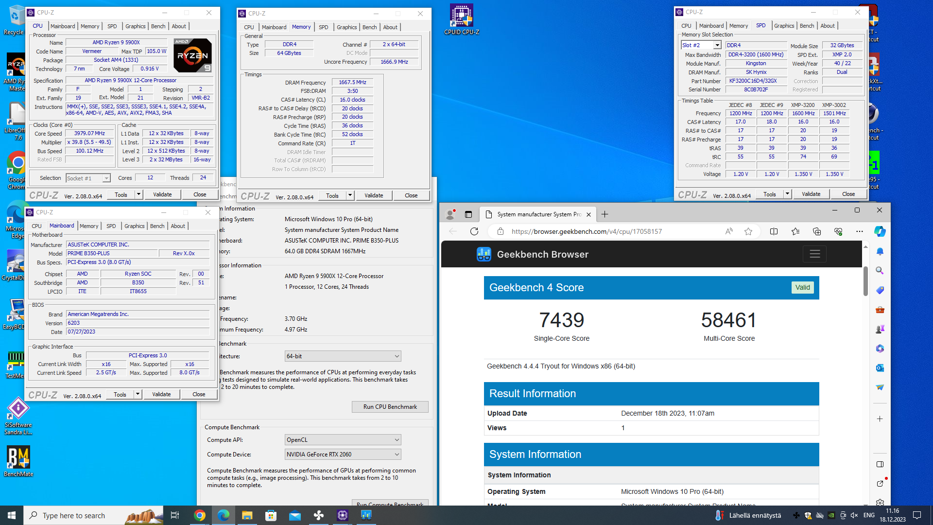Click Validate in SPD window

(811, 194)
